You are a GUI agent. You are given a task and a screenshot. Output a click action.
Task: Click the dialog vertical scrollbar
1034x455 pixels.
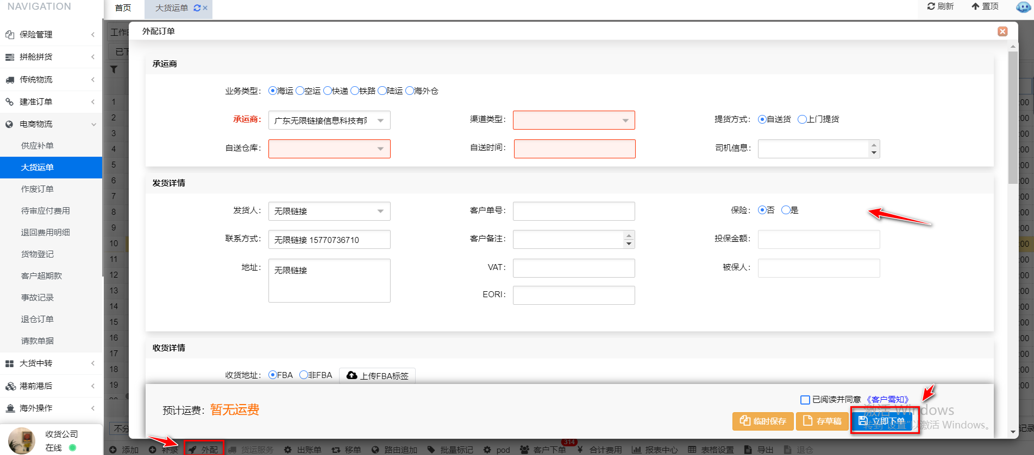[1012, 119]
